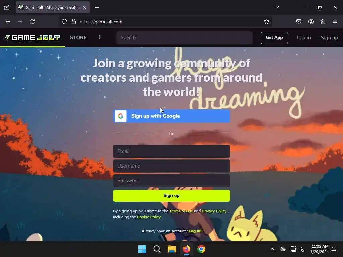
Task: Focus the Game Jolt Search box
Action: 185,38
